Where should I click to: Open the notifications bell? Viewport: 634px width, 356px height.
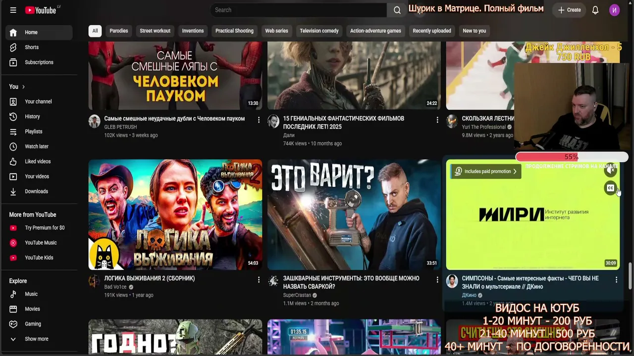point(595,10)
